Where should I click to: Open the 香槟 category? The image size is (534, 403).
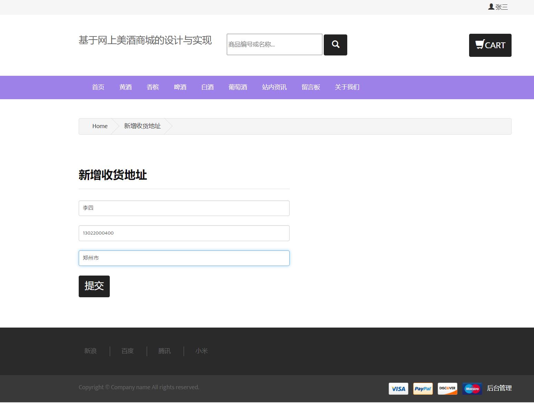tap(153, 87)
